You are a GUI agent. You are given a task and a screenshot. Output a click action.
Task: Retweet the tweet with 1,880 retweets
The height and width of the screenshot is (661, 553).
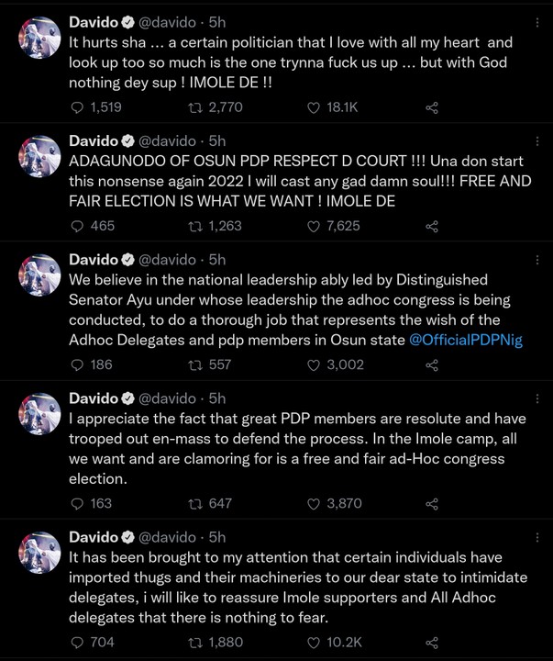[x=194, y=643]
